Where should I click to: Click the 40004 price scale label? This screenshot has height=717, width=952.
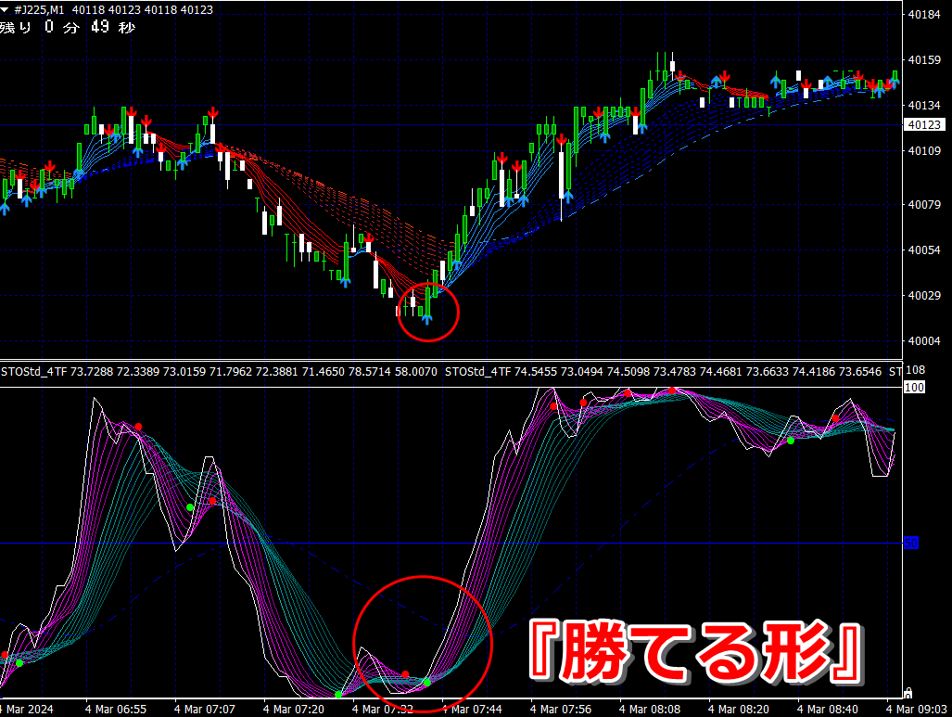[924, 341]
